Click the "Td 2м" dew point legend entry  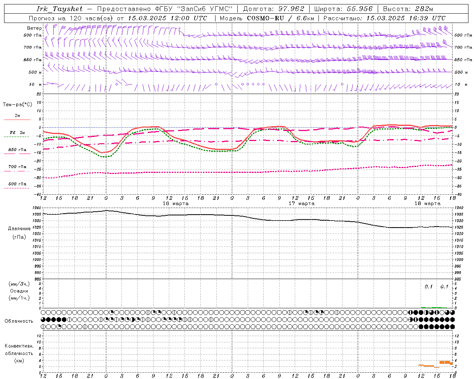pyautogui.click(x=17, y=133)
